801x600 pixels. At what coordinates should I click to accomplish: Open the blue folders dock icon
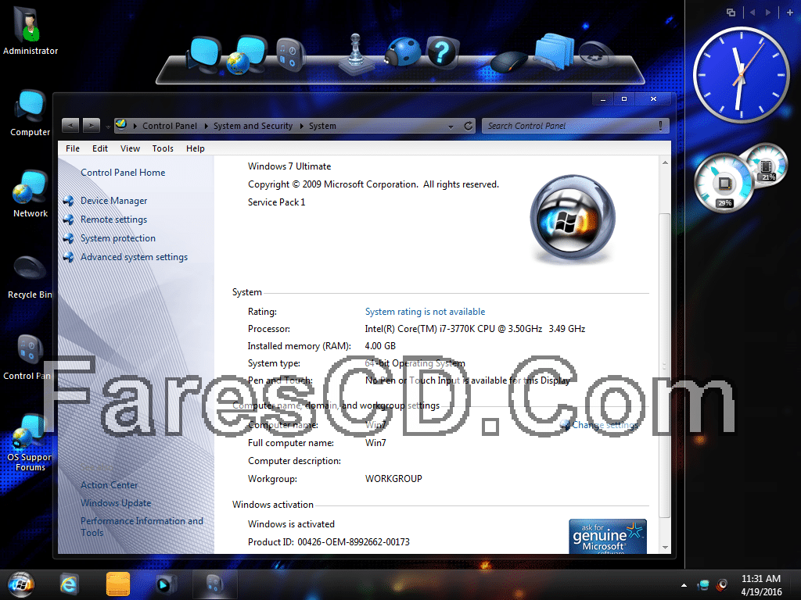[554, 52]
